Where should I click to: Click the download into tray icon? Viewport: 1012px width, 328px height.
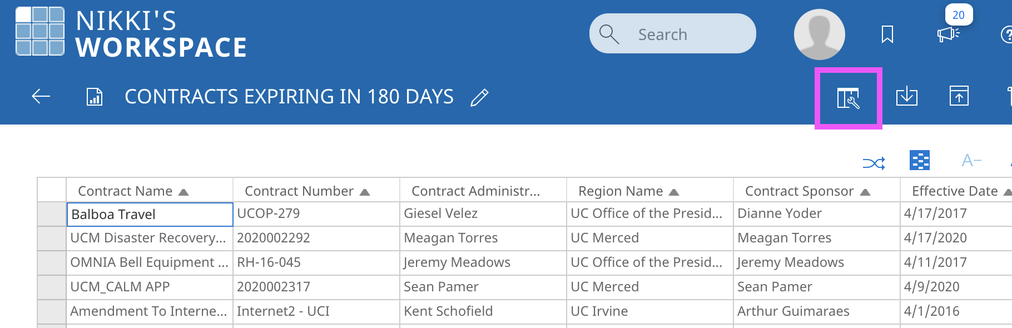(x=906, y=96)
